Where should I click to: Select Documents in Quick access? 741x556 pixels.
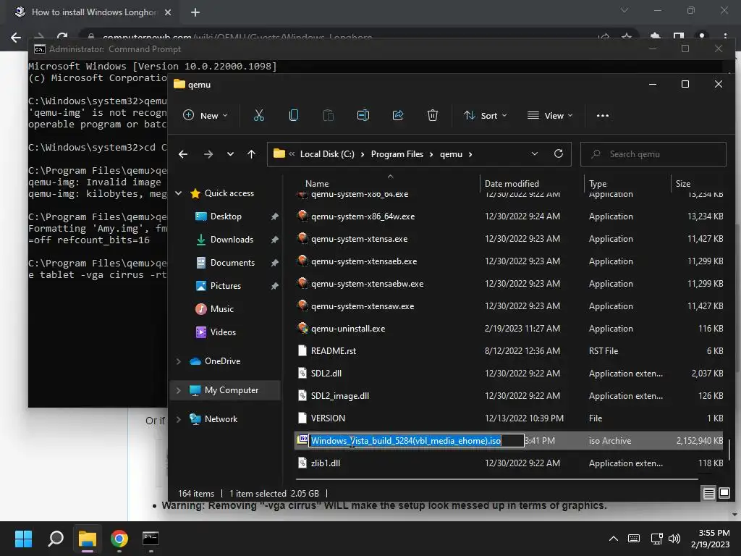click(x=232, y=262)
